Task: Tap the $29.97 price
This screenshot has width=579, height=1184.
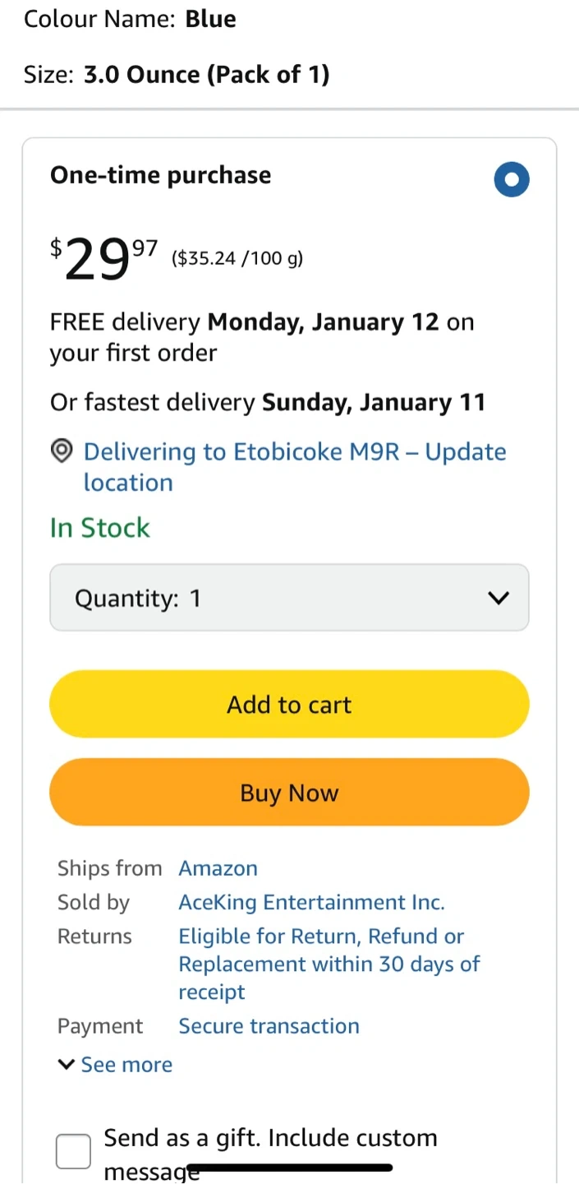Action: tap(103, 257)
